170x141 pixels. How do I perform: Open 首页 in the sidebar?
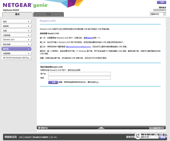click(x=16, y=22)
